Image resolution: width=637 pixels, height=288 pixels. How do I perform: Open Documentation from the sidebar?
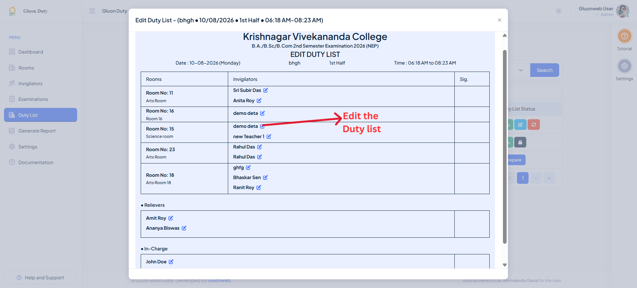[x=41, y=162]
